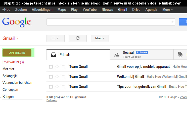Open Verzonden berichten folder
The image size is (187, 125).
[17, 83]
